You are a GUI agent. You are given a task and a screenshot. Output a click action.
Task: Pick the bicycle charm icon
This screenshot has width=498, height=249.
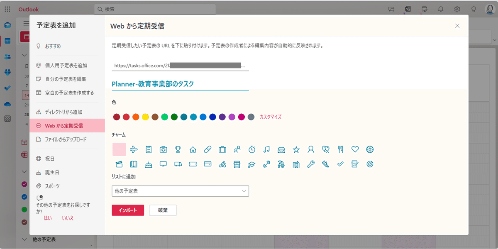coord(222,164)
